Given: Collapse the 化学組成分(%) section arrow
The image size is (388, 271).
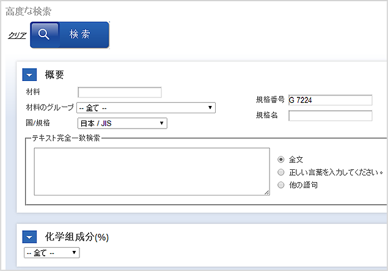Looking at the screenshot, I should coord(29,237).
